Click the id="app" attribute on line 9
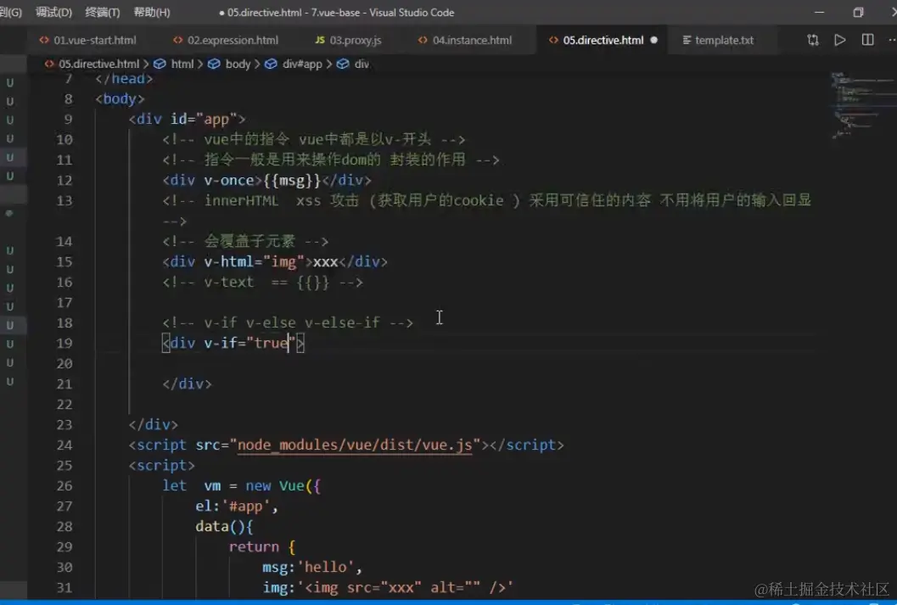 [204, 119]
